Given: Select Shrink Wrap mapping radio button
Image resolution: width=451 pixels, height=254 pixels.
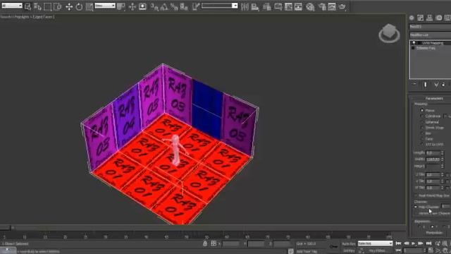Looking at the screenshot, I should [x=422, y=128].
